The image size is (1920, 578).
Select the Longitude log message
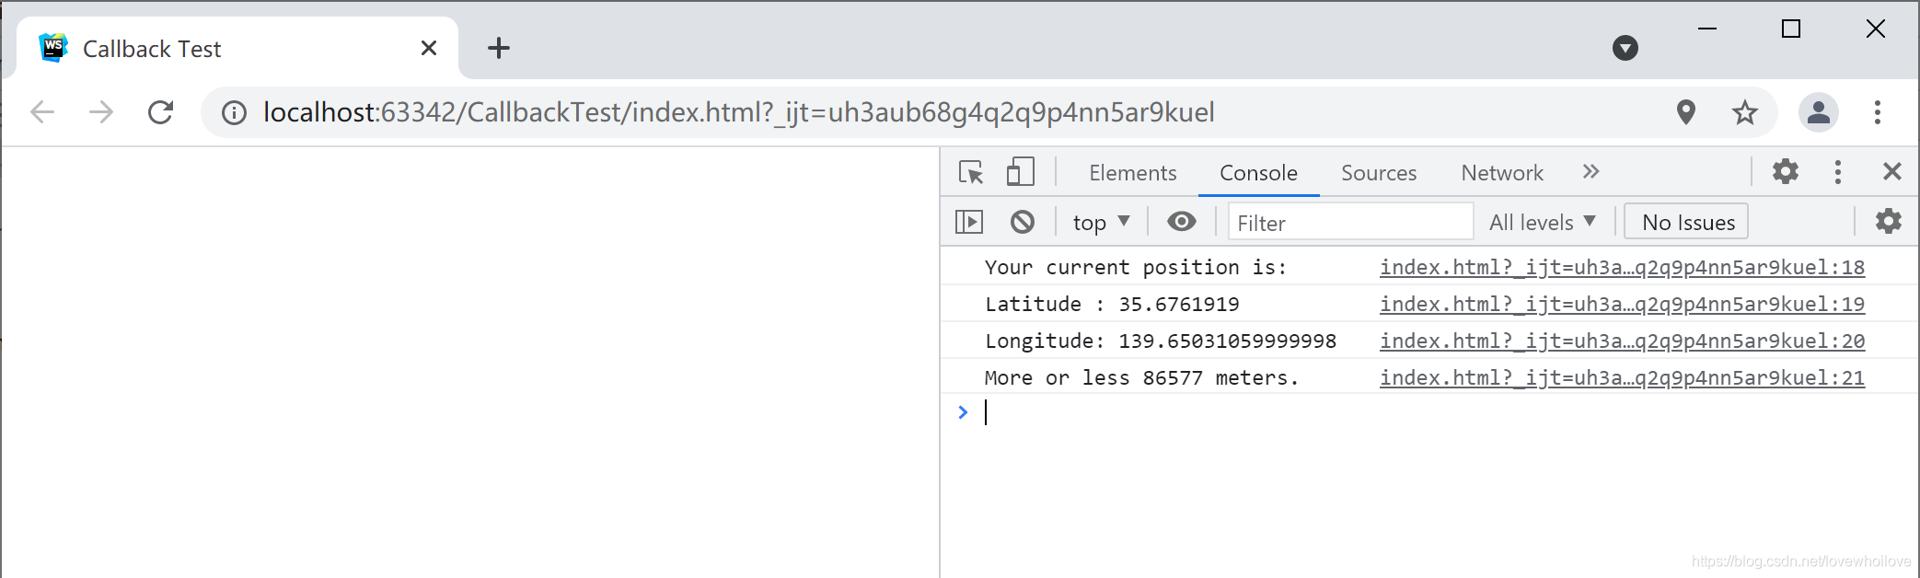1160,341
